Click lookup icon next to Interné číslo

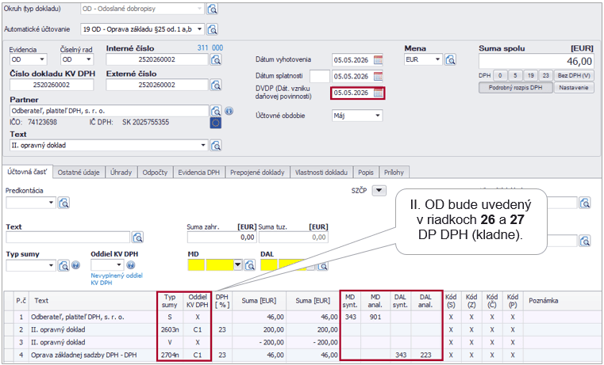215,59
